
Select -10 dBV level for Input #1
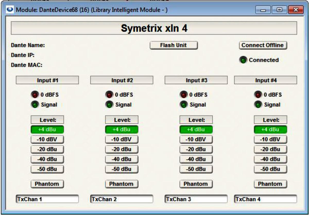47,139
